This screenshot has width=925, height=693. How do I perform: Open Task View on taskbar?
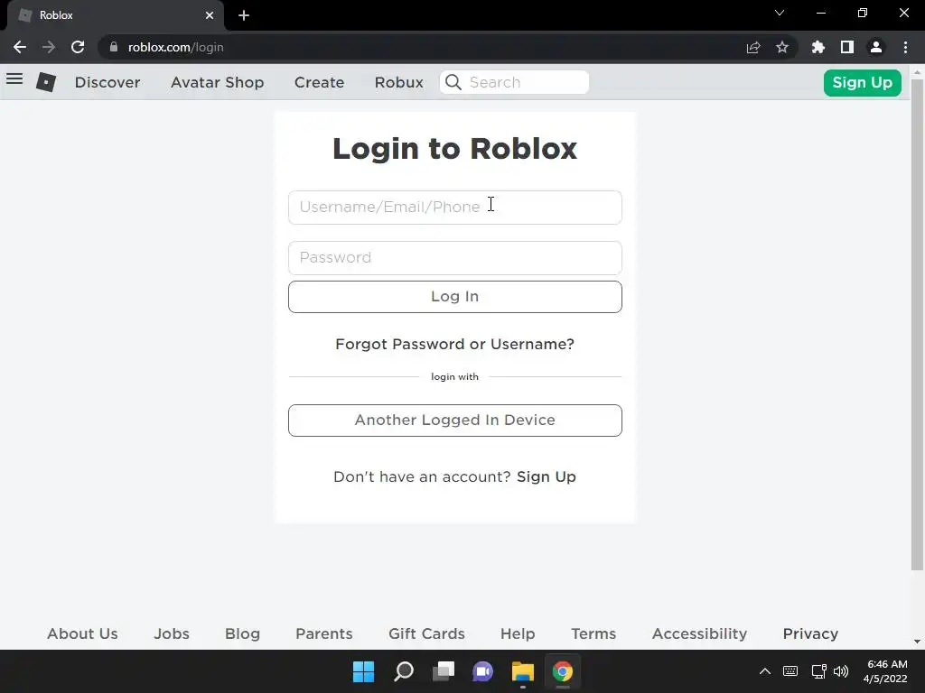pos(444,671)
